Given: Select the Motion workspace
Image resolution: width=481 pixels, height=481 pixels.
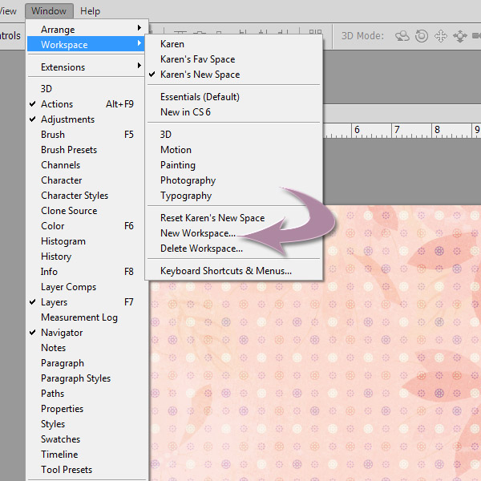Looking at the screenshot, I should click(x=234, y=150).
